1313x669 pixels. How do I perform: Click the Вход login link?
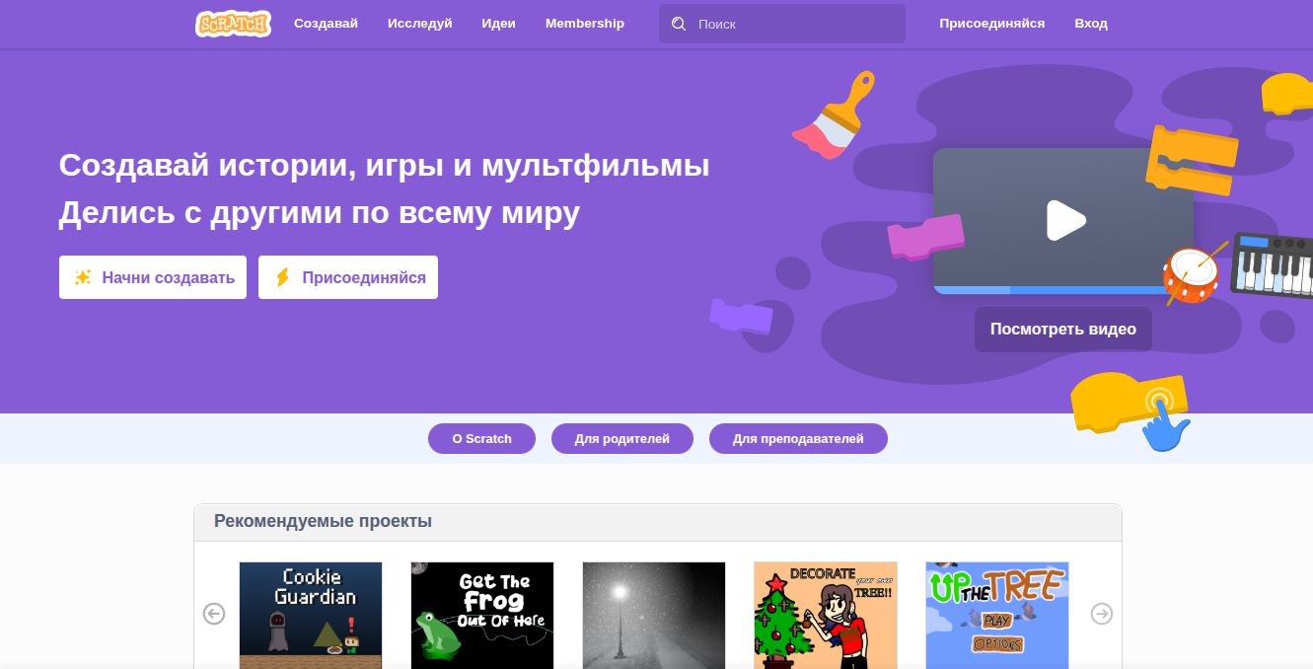pos(1090,24)
